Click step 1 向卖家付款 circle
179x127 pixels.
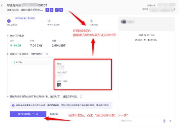pos(9,21)
